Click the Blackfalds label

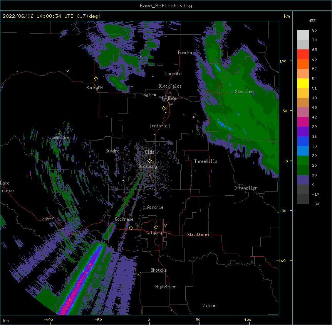[x=170, y=86]
